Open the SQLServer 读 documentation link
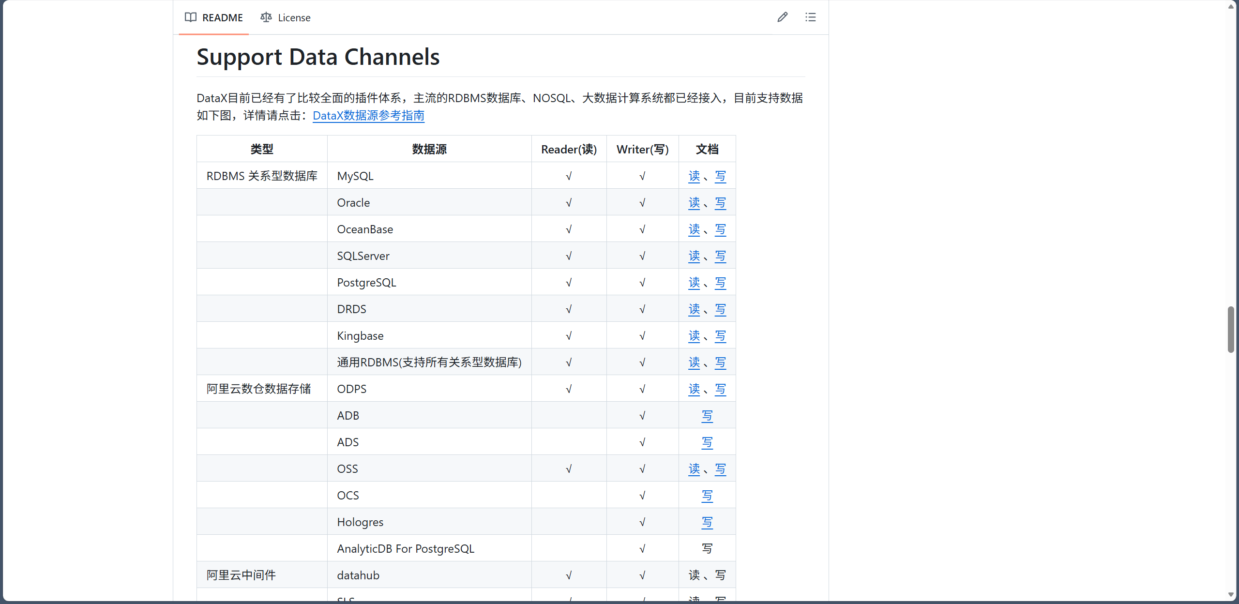The image size is (1239, 604). click(x=694, y=256)
